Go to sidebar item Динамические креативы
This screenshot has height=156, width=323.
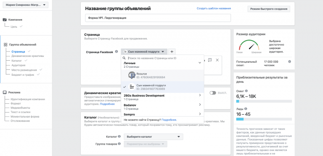pyautogui.click(x=28, y=56)
